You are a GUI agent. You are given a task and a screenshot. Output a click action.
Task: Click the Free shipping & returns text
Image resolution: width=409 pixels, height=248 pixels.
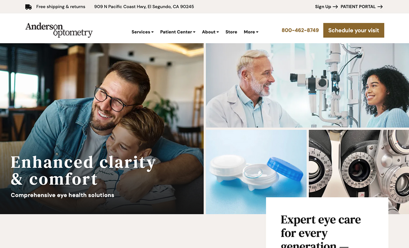click(61, 7)
